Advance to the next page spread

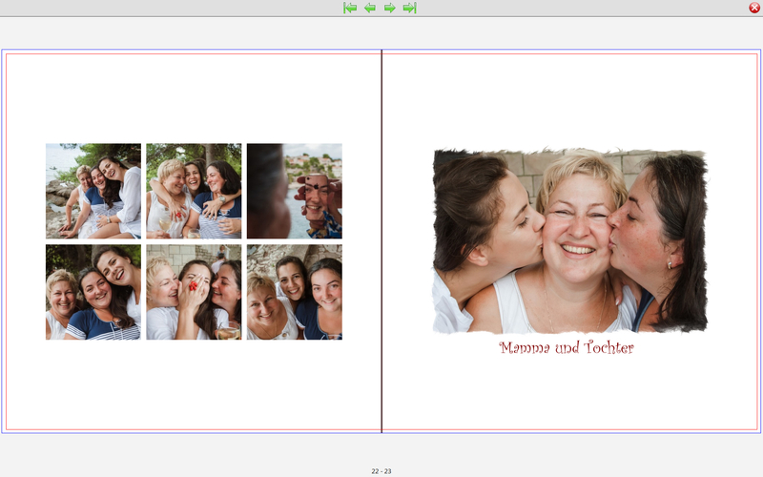pos(390,8)
